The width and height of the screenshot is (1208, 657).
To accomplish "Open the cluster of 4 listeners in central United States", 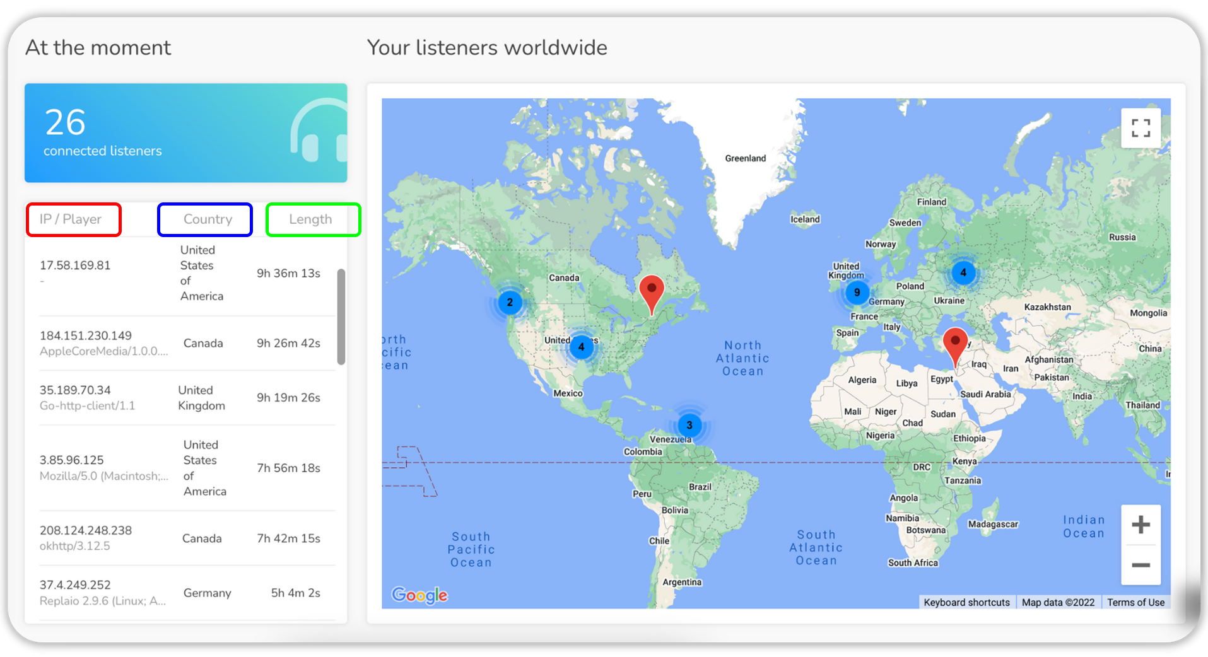I will [x=581, y=347].
